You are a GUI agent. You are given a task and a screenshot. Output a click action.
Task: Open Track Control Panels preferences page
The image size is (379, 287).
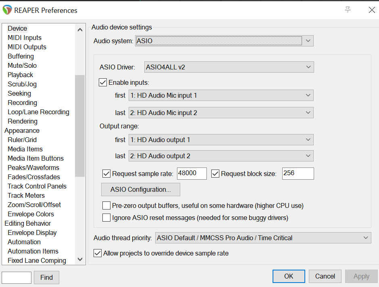tap(37, 186)
